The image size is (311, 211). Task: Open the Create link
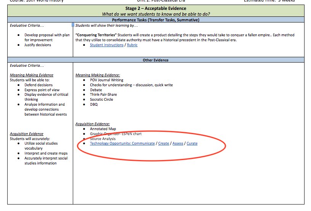point(164,143)
